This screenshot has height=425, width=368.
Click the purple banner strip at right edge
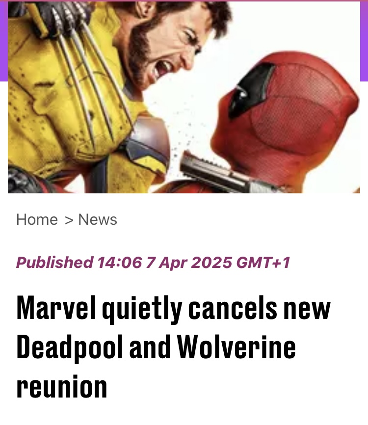click(x=364, y=41)
